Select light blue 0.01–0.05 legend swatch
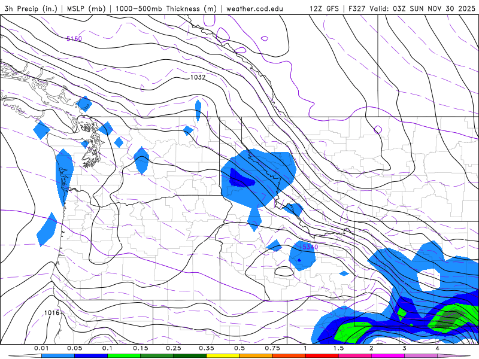 (x=58, y=356)
